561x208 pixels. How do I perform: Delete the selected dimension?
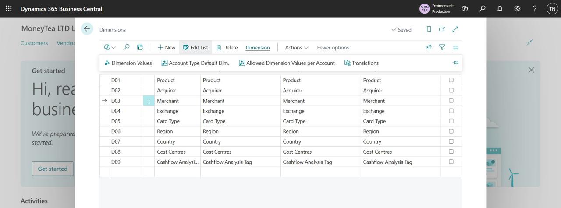(x=227, y=47)
